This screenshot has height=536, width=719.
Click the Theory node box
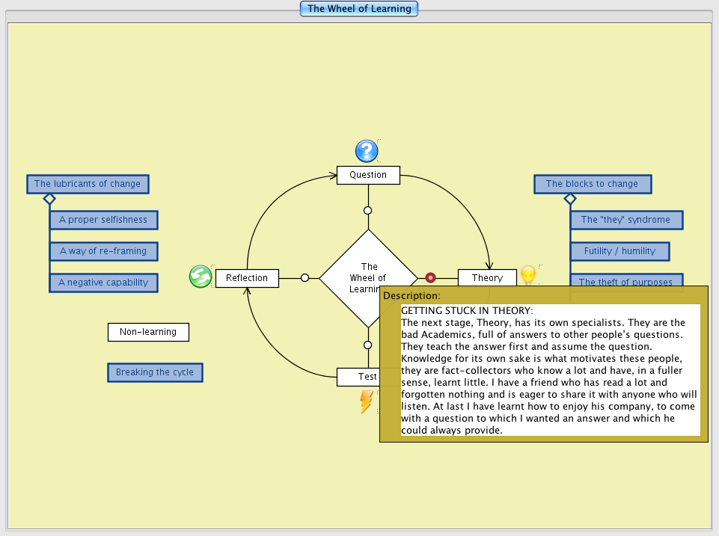(x=487, y=277)
